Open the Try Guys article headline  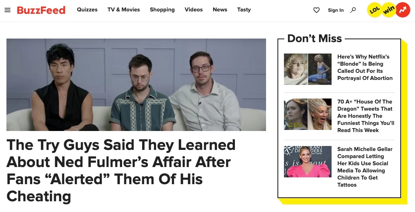click(121, 170)
